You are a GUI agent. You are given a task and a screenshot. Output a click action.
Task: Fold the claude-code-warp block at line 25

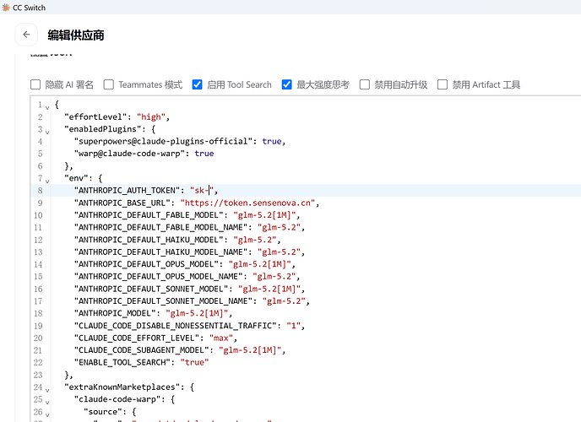point(47,402)
